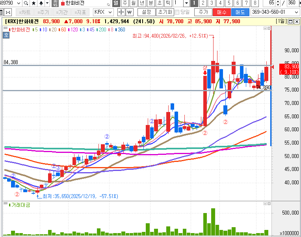301x237 pixels.
Task: Click the current price tag 83,900 on axis
Action: coord(289,69)
